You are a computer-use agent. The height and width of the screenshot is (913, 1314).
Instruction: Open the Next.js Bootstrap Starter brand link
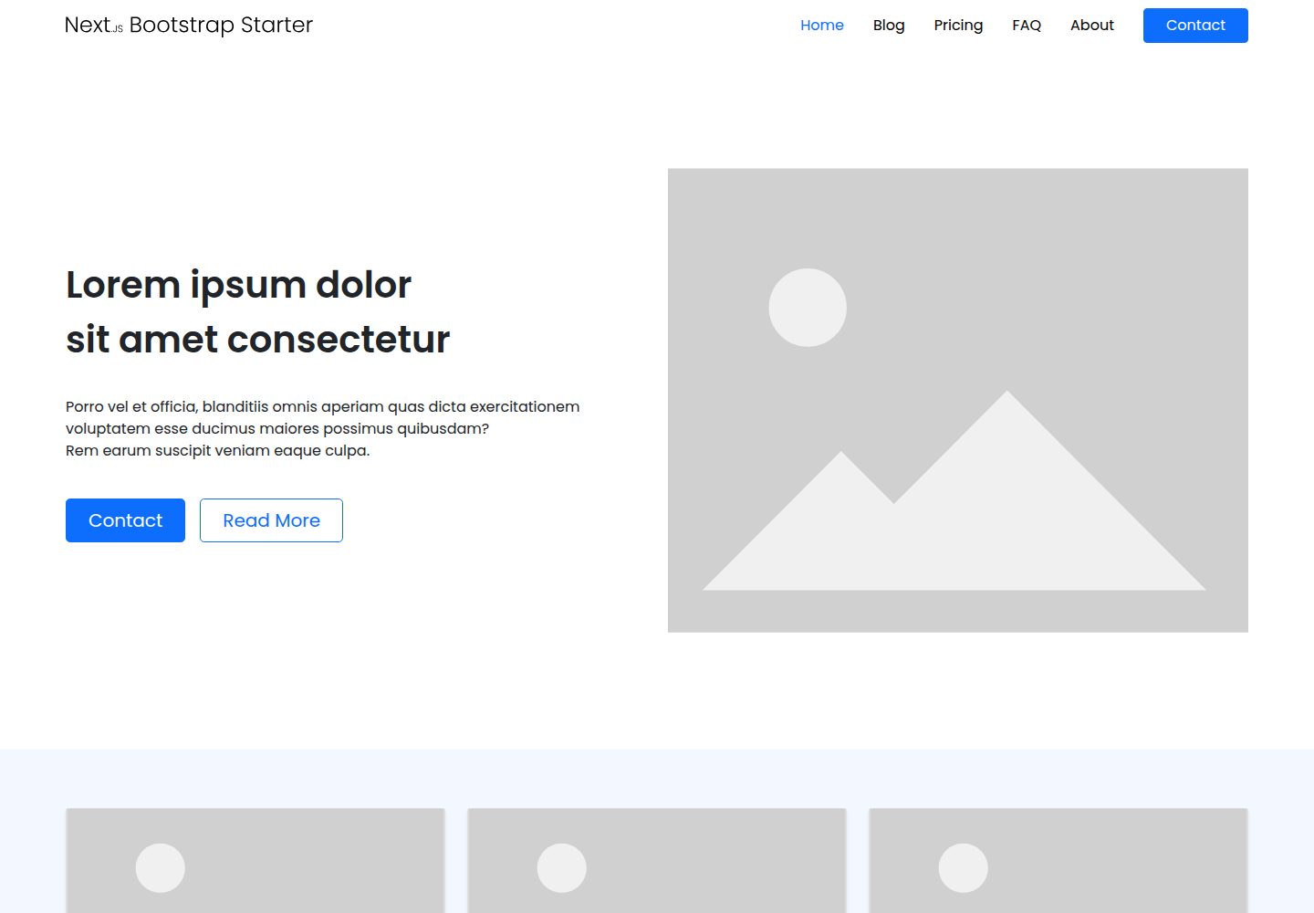pyautogui.click(x=189, y=25)
